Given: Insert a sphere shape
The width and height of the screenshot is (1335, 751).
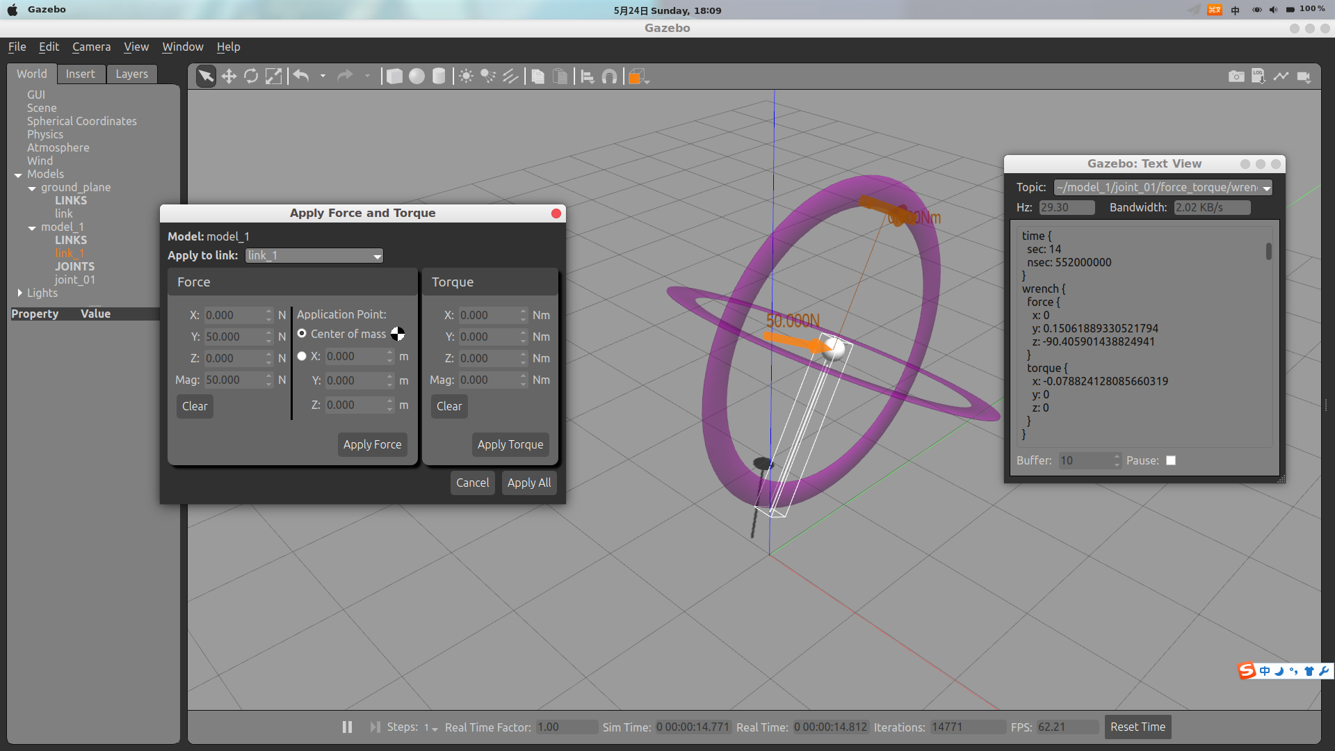Looking at the screenshot, I should [416, 76].
